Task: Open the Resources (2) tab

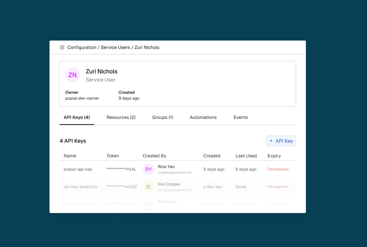Action: tap(121, 117)
